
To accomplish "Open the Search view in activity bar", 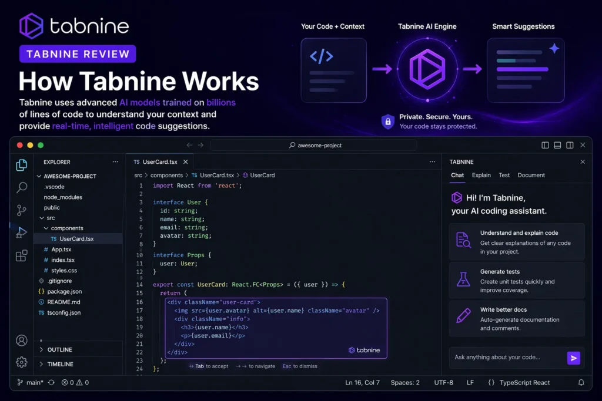I will [22, 187].
